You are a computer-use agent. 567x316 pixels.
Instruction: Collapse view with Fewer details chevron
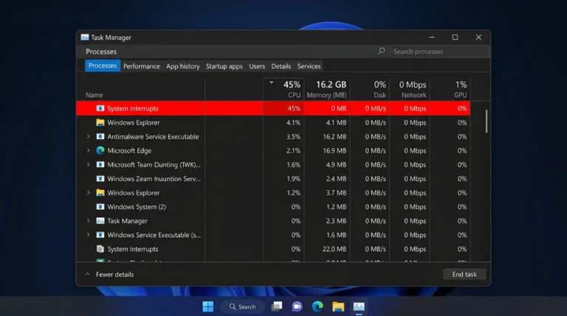tap(88, 274)
